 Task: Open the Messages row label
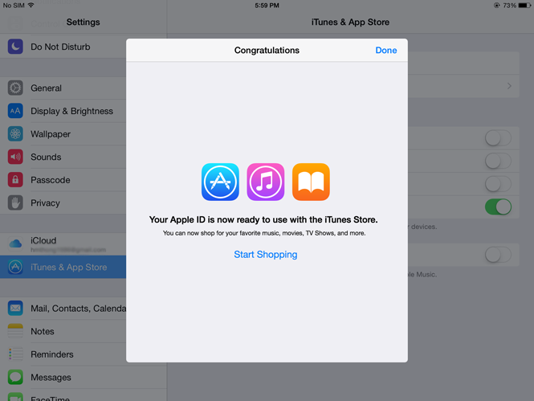[x=51, y=378]
